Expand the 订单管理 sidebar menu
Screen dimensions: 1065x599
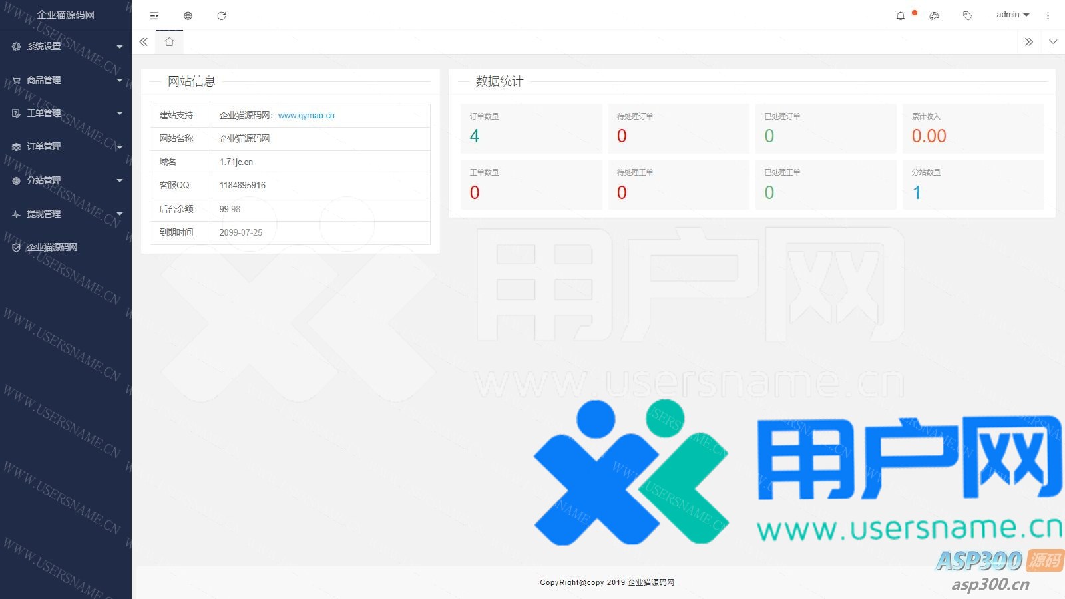(x=66, y=146)
